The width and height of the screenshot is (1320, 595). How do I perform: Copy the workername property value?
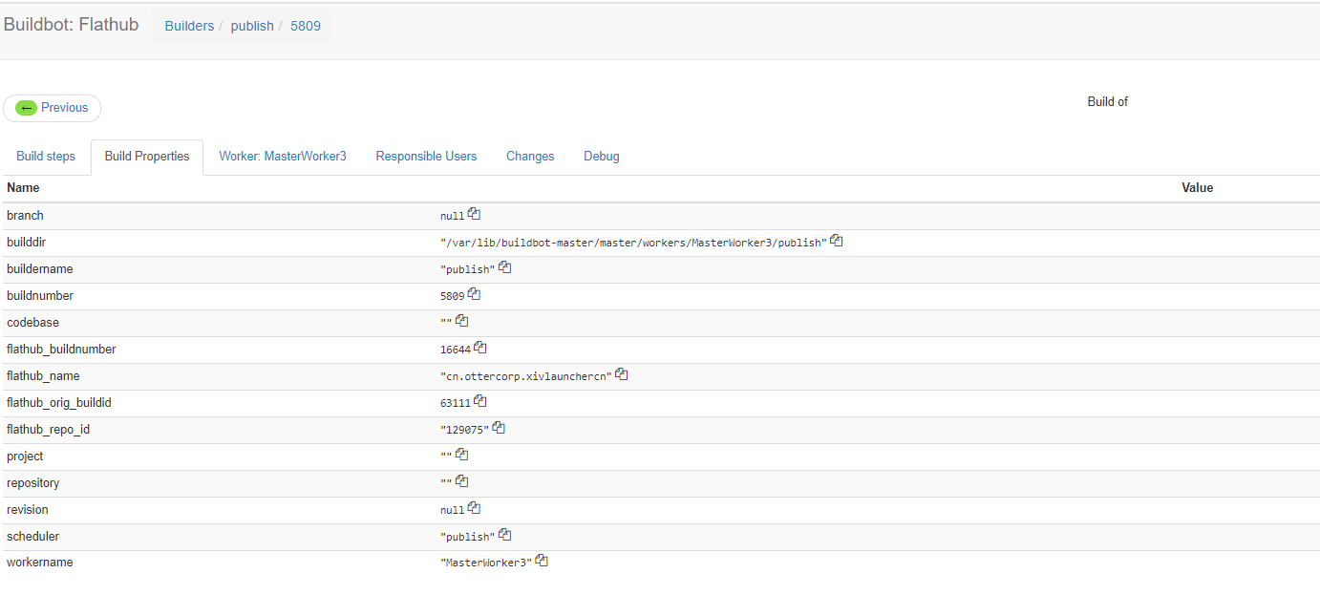point(541,561)
